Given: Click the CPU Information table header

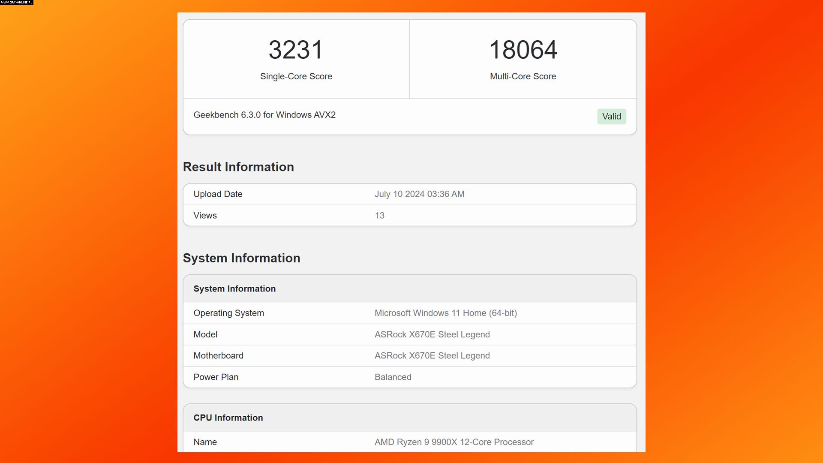Looking at the screenshot, I should pyautogui.click(x=228, y=418).
